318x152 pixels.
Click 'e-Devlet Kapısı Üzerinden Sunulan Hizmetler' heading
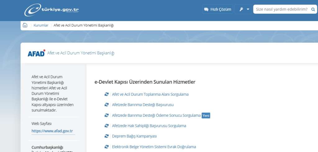point(145,82)
